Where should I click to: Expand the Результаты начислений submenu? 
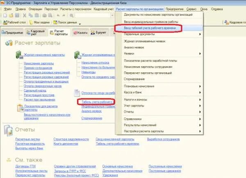pyautogui.click(x=200, y=125)
